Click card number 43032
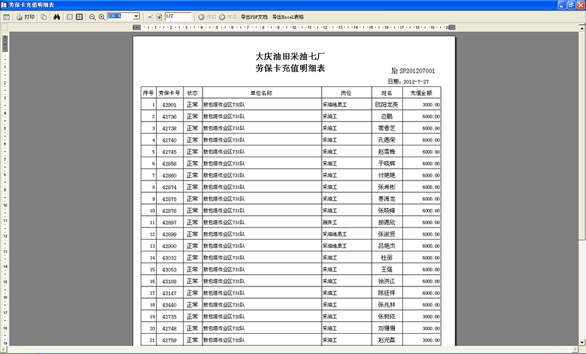This screenshot has height=354, width=586. pyautogui.click(x=169, y=258)
